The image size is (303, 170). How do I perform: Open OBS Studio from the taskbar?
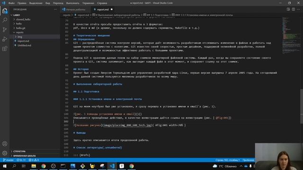[x=53, y=166]
